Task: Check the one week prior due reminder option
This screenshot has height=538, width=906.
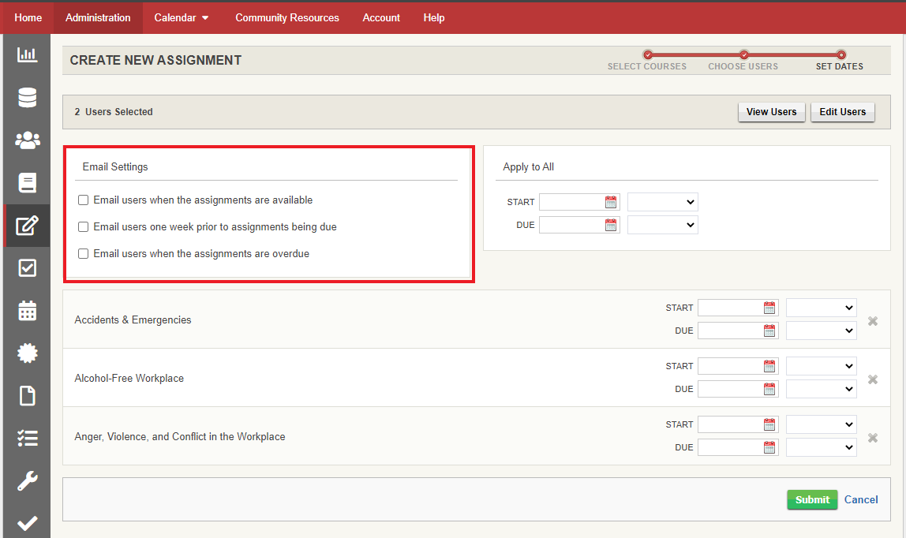Action: point(83,226)
